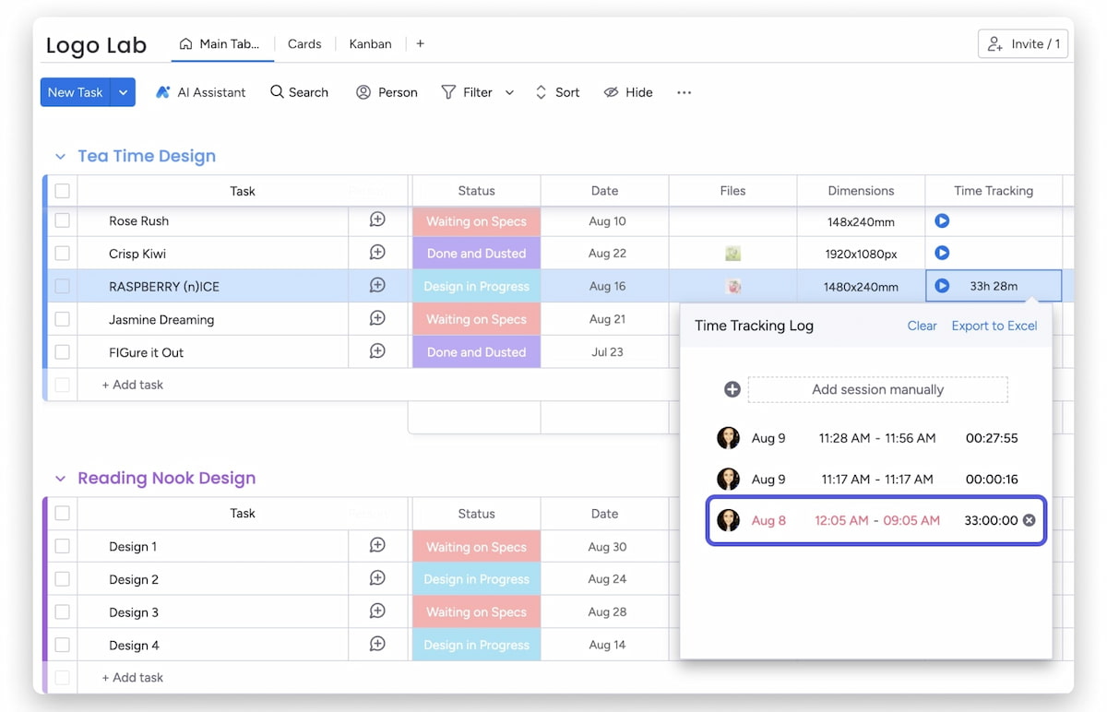The height and width of the screenshot is (712, 1107).
Task: Open the New Task dropdown arrow
Action: (x=123, y=91)
